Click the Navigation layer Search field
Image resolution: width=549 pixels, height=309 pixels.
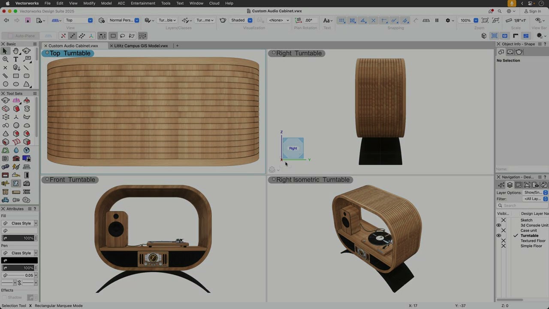tap(522, 206)
